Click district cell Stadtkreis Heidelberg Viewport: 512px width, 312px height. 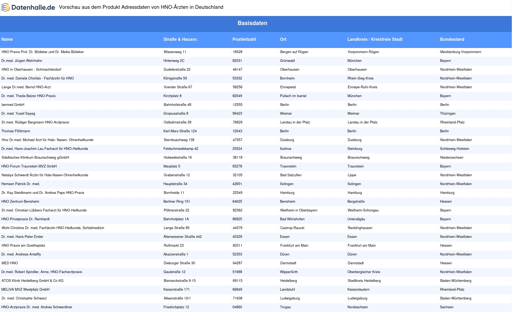[364, 281]
